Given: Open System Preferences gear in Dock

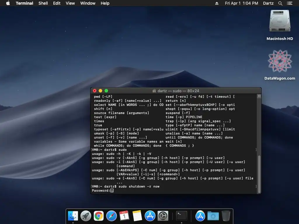Looking at the screenshot, I should 163,216.
